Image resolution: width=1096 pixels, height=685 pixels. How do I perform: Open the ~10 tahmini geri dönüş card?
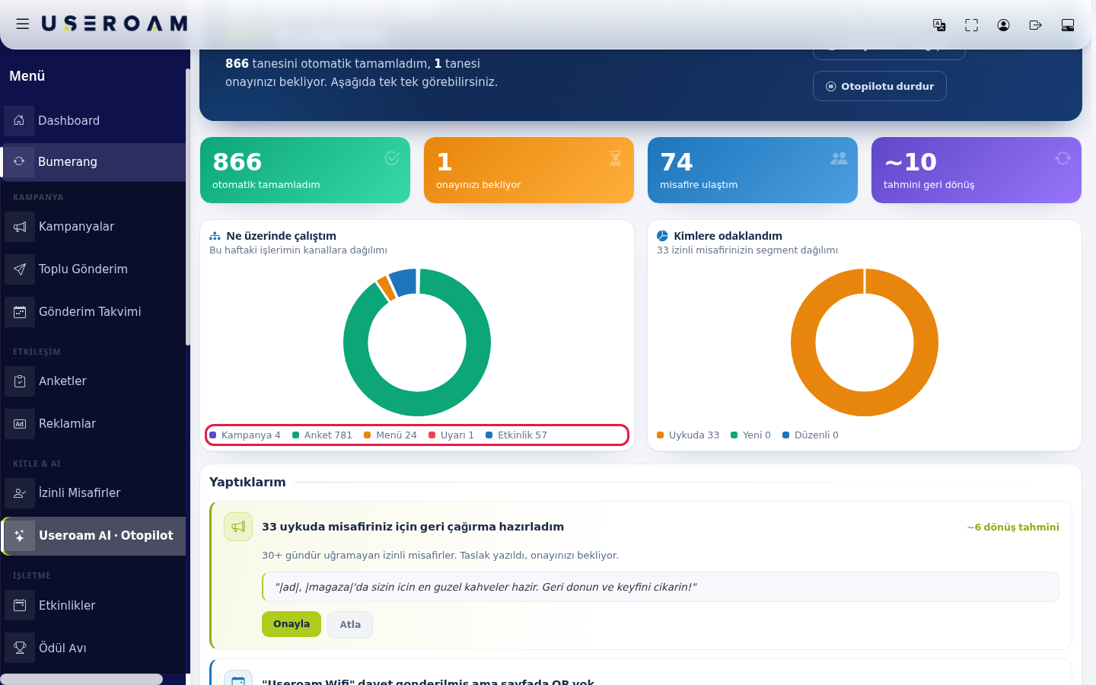pos(977,170)
